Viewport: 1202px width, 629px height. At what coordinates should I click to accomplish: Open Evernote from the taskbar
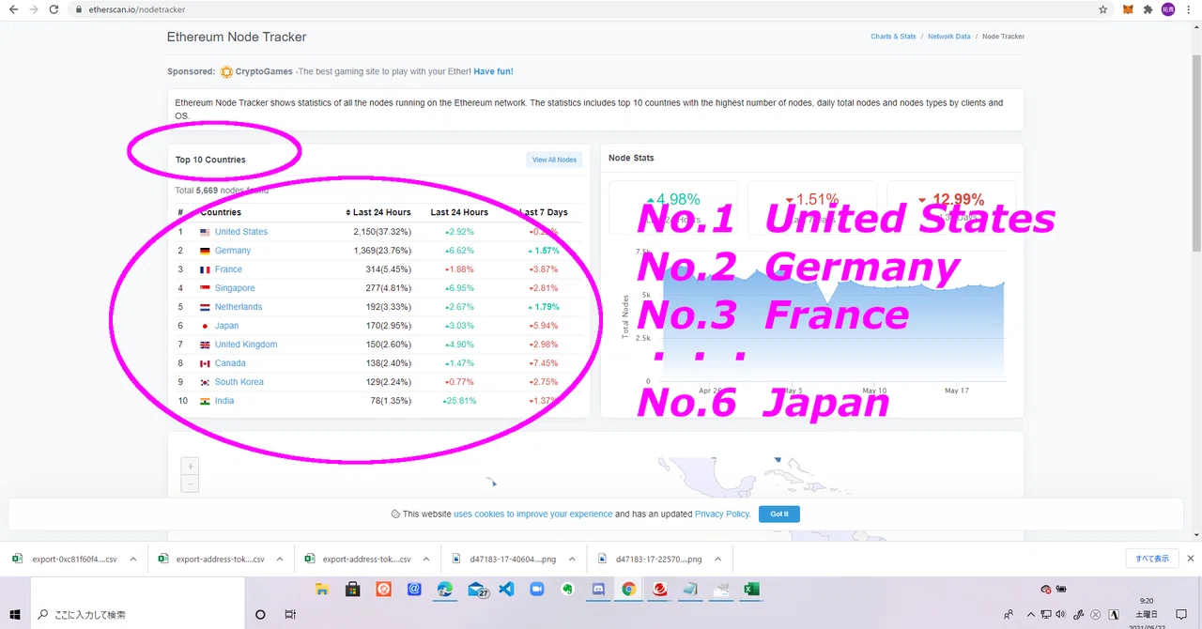point(568,590)
